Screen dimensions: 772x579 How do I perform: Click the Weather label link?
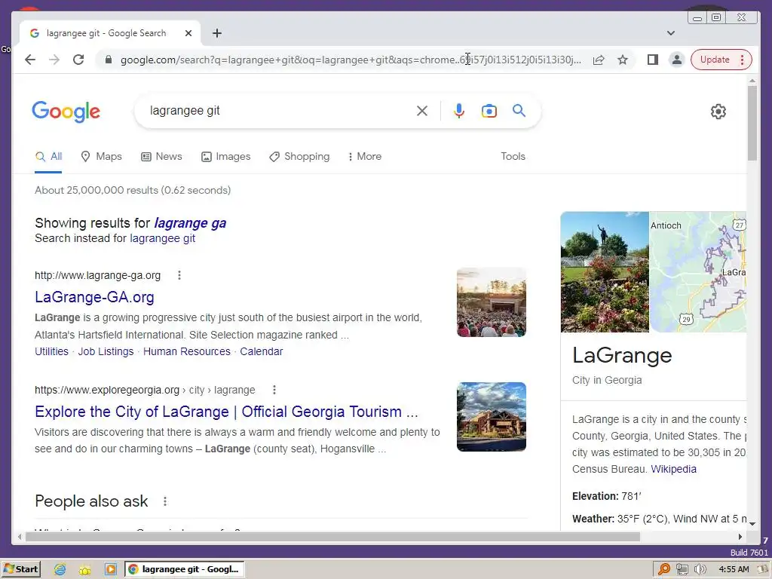point(593,519)
